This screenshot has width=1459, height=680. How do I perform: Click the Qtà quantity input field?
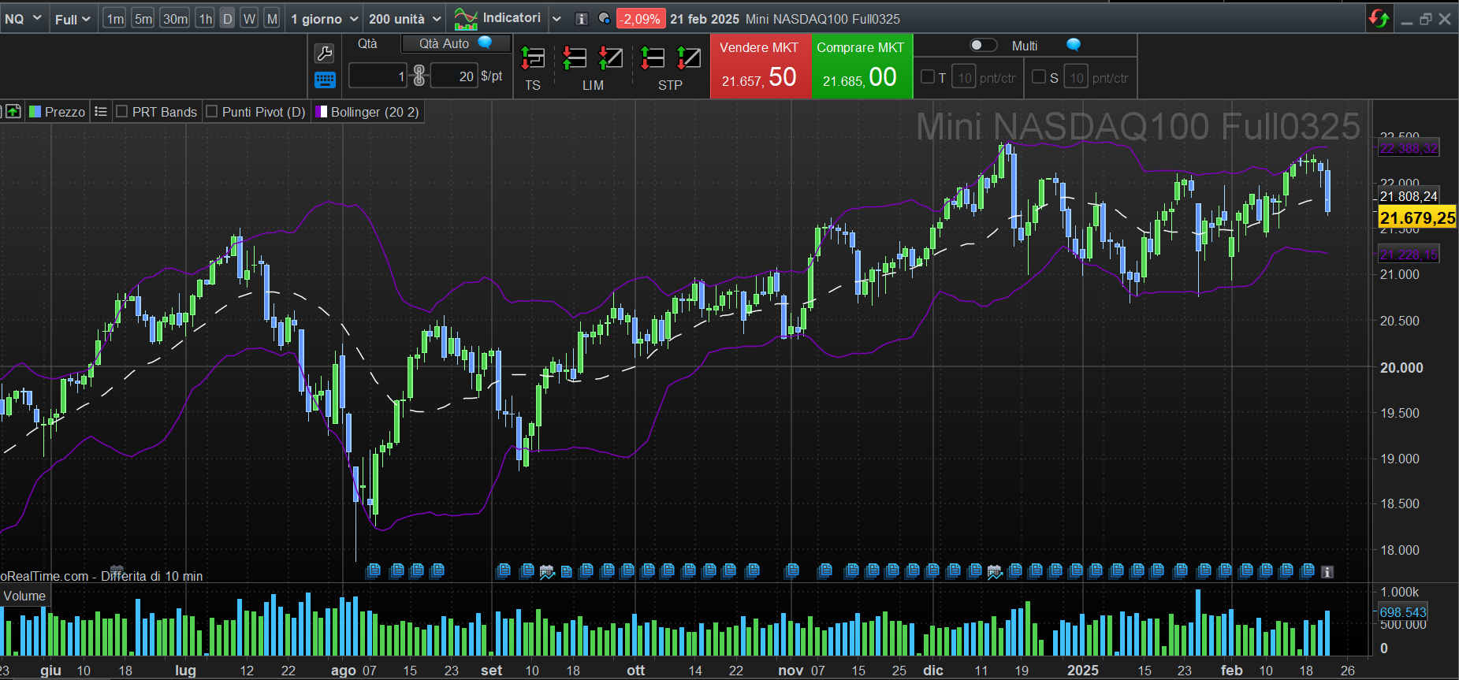[x=378, y=76]
